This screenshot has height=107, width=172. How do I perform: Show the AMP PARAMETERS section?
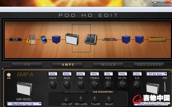click(74, 92)
